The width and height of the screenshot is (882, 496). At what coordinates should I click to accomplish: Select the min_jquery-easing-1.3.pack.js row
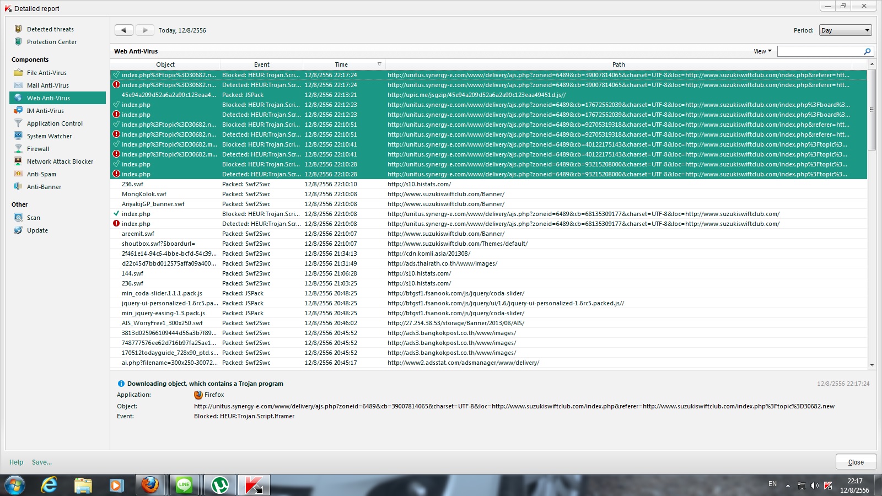click(488, 313)
